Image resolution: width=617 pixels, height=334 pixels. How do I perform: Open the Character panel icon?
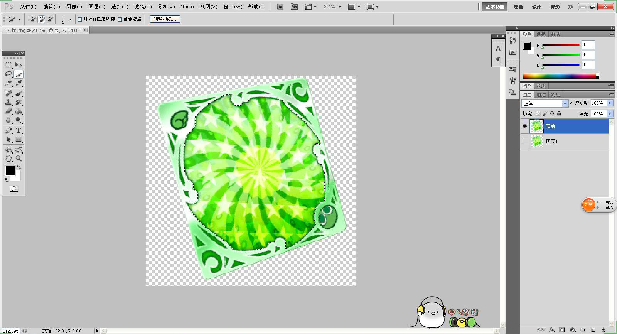tap(498, 49)
